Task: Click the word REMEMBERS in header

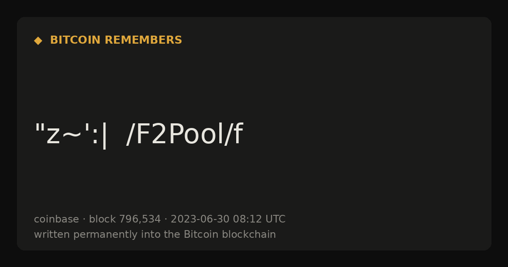Action: click(x=143, y=40)
